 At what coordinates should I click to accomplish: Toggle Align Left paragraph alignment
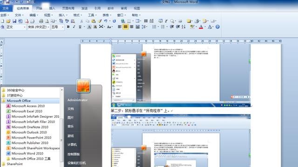[120, 27]
